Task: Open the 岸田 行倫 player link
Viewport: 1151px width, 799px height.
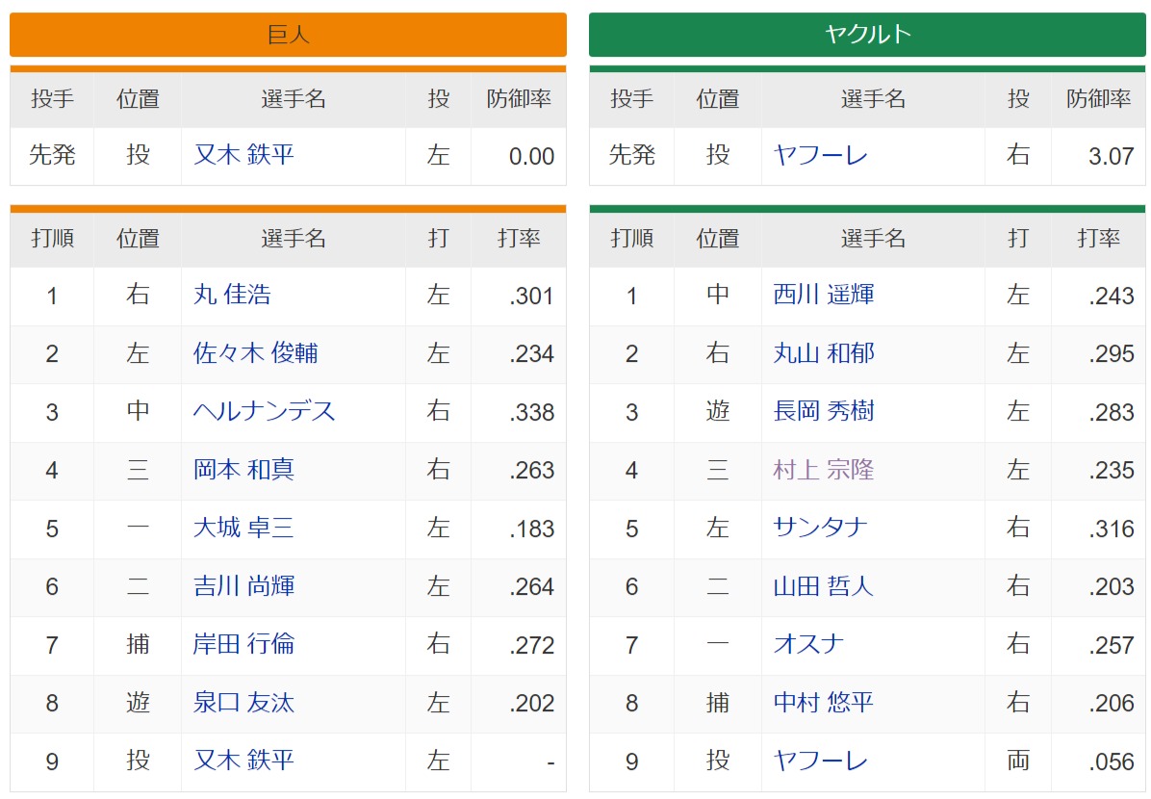Action: tap(243, 644)
